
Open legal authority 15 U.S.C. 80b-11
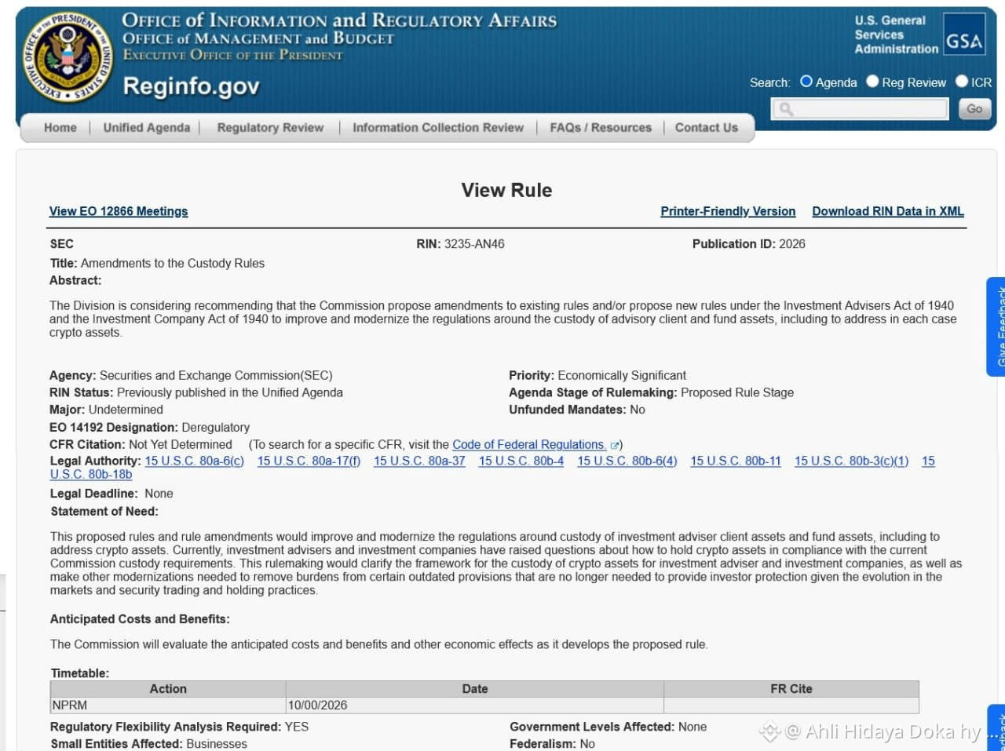click(736, 461)
